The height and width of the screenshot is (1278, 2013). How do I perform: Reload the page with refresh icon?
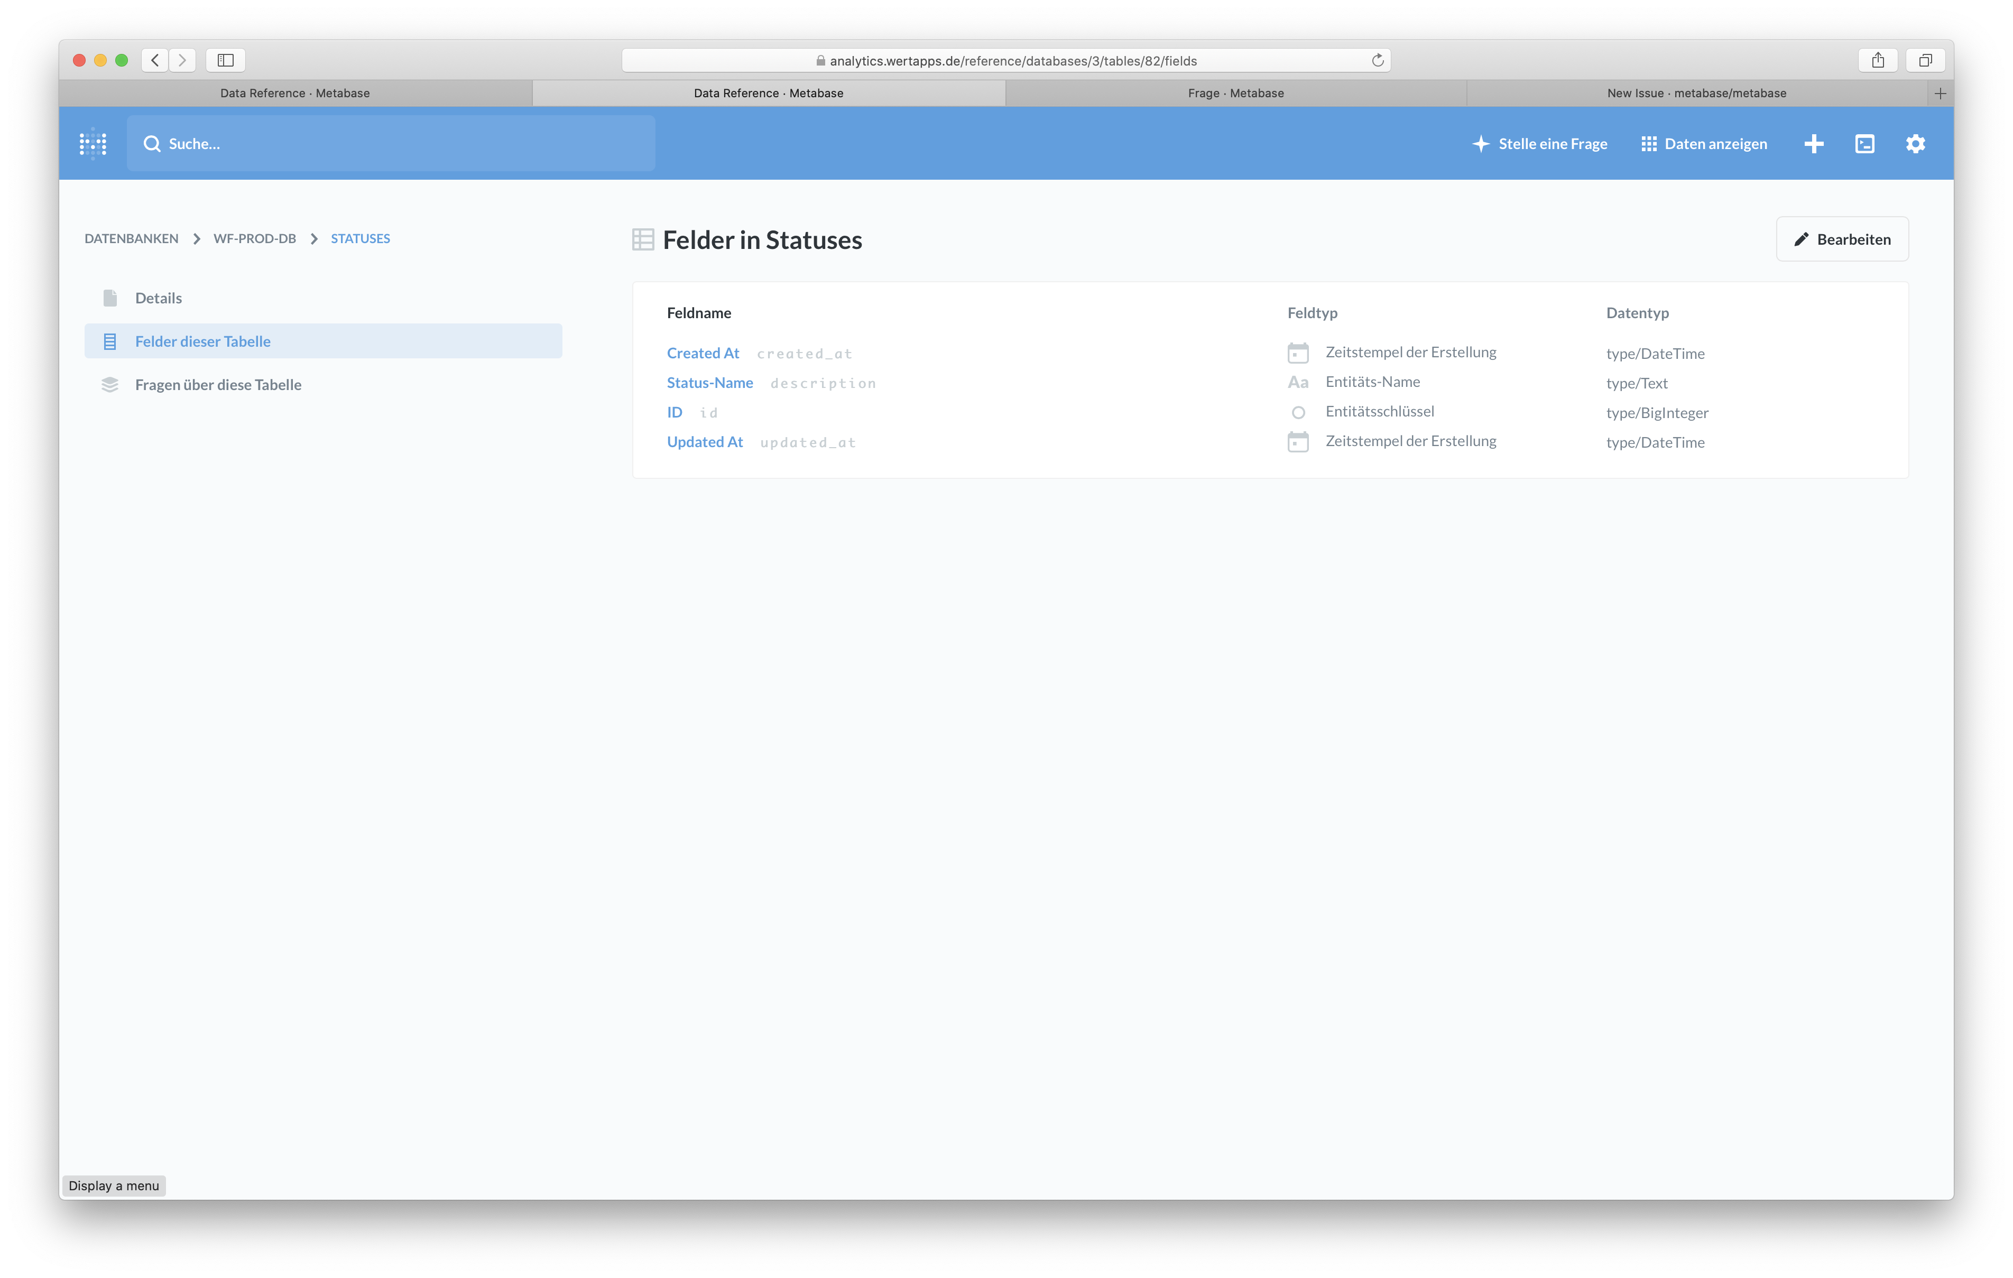pyautogui.click(x=1377, y=60)
